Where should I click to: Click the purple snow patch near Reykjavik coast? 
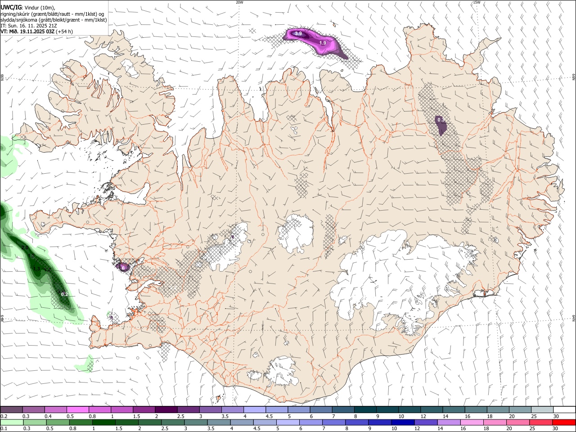click(122, 267)
